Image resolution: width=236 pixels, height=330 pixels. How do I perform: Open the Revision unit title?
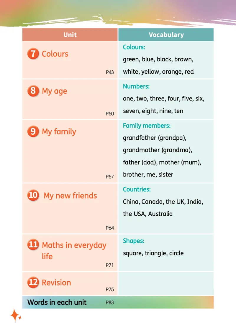[56, 283]
